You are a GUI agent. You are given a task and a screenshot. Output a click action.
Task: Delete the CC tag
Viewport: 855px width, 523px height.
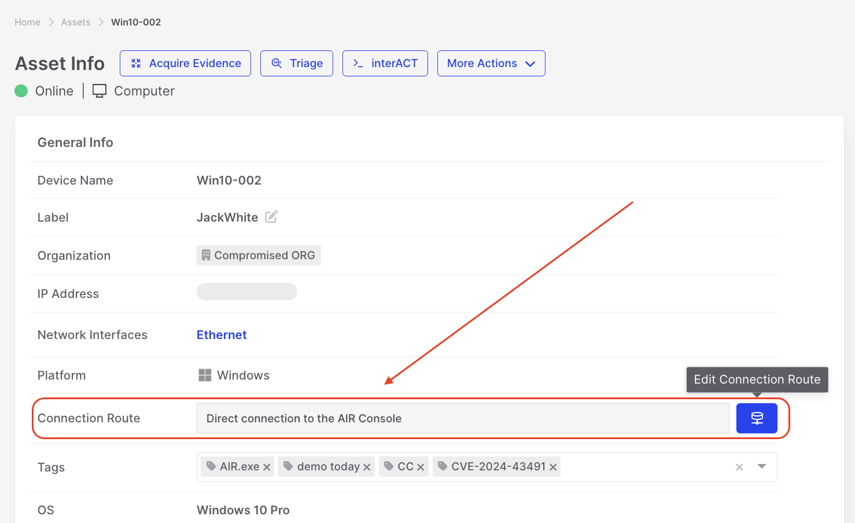421,467
